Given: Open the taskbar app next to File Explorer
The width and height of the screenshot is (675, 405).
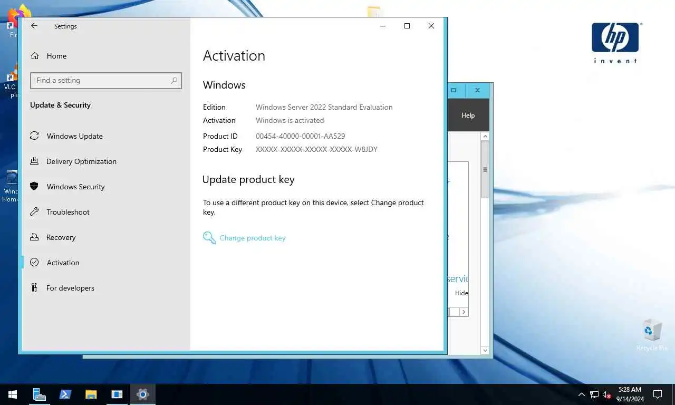Looking at the screenshot, I should click(x=117, y=394).
